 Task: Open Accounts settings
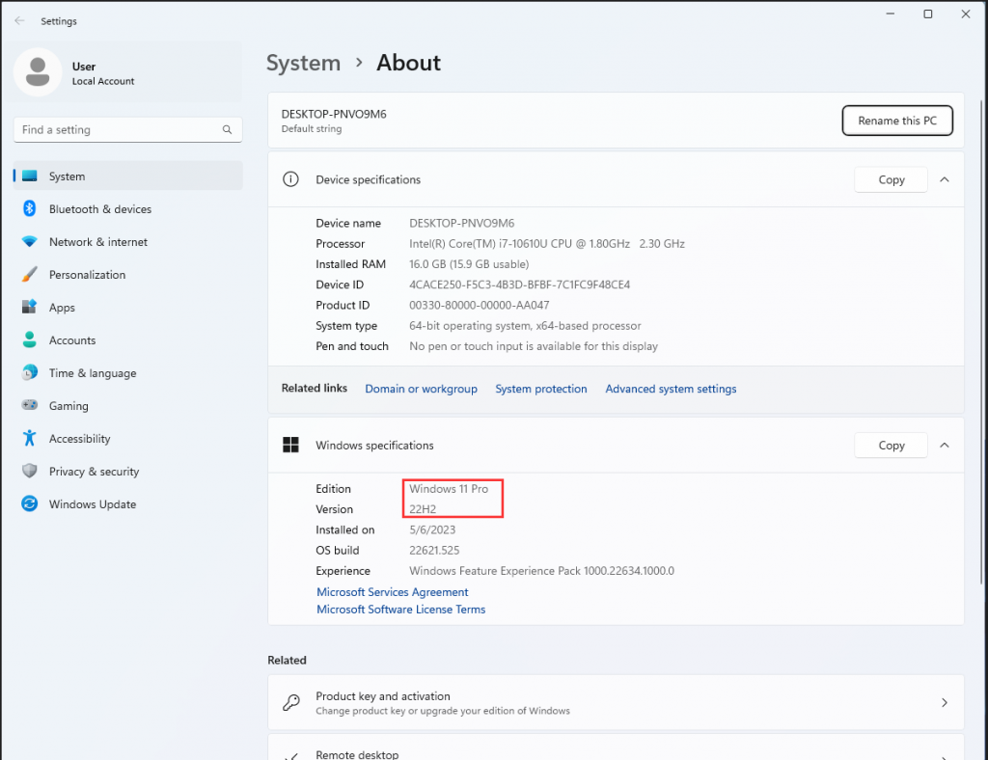click(128, 340)
